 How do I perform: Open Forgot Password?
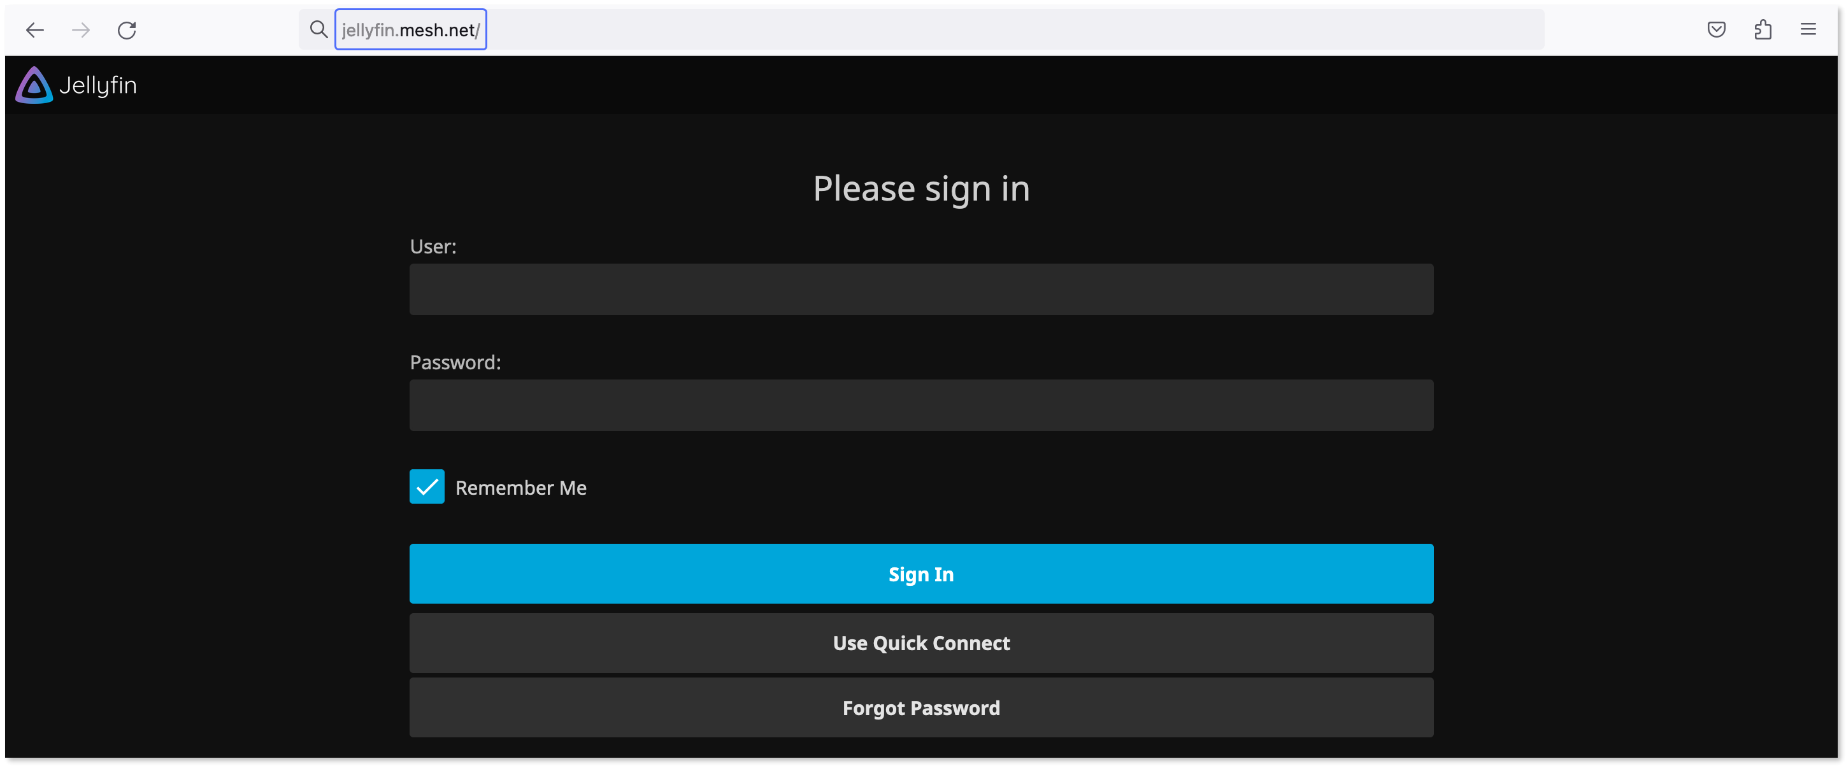click(x=921, y=707)
